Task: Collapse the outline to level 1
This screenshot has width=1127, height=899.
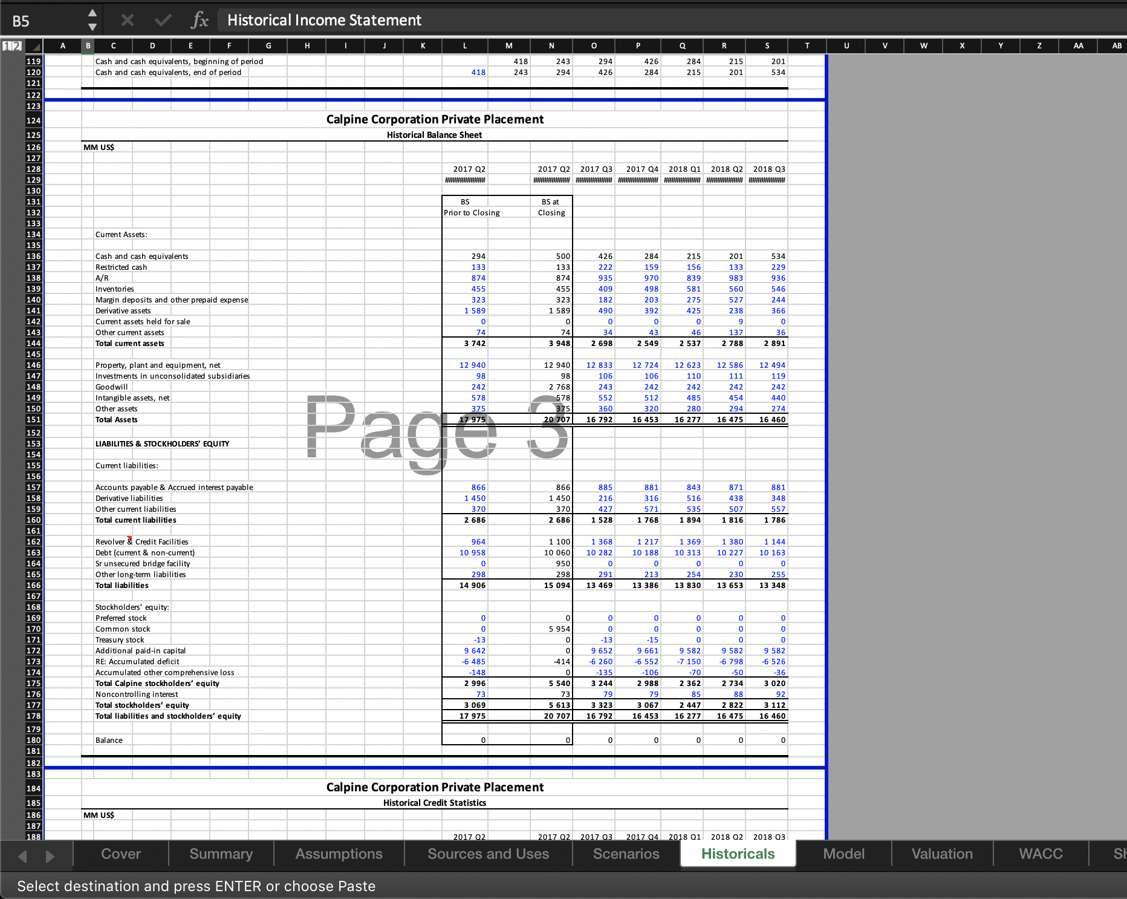Action: pyautogui.click(x=7, y=45)
